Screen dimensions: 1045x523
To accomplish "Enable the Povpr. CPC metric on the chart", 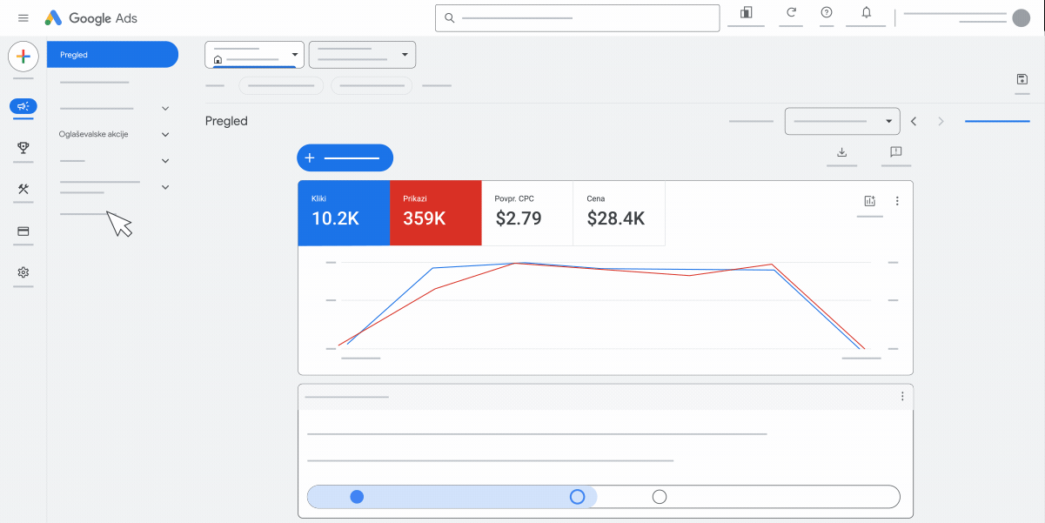I will [526, 213].
